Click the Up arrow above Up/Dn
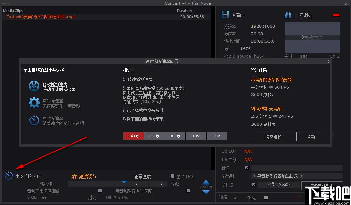 tap(206, 183)
